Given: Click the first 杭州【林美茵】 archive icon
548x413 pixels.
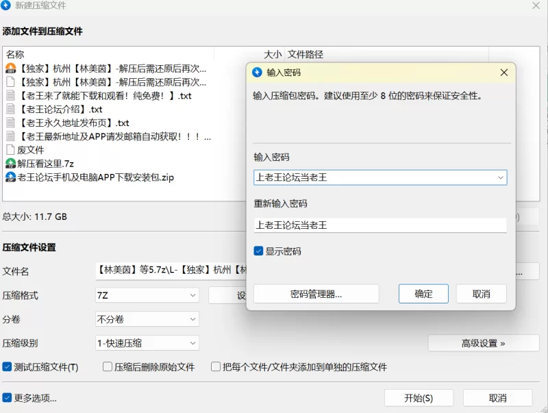Looking at the screenshot, I should coord(10,68).
